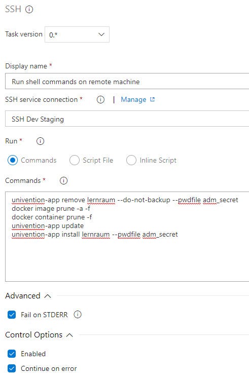Select the Script File radio option
The image size is (249, 379).
[x=74, y=160]
